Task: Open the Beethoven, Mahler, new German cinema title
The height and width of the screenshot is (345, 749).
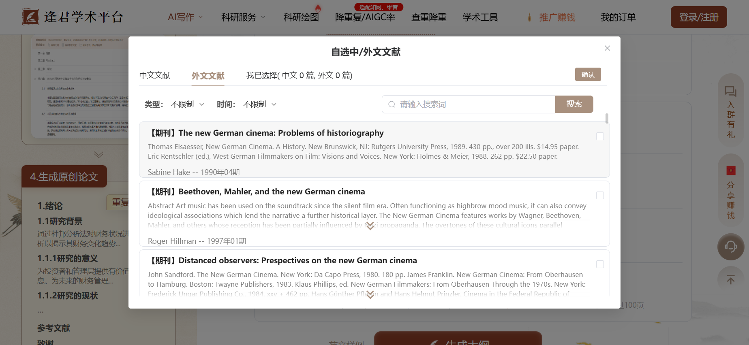Action: [x=257, y=192]
